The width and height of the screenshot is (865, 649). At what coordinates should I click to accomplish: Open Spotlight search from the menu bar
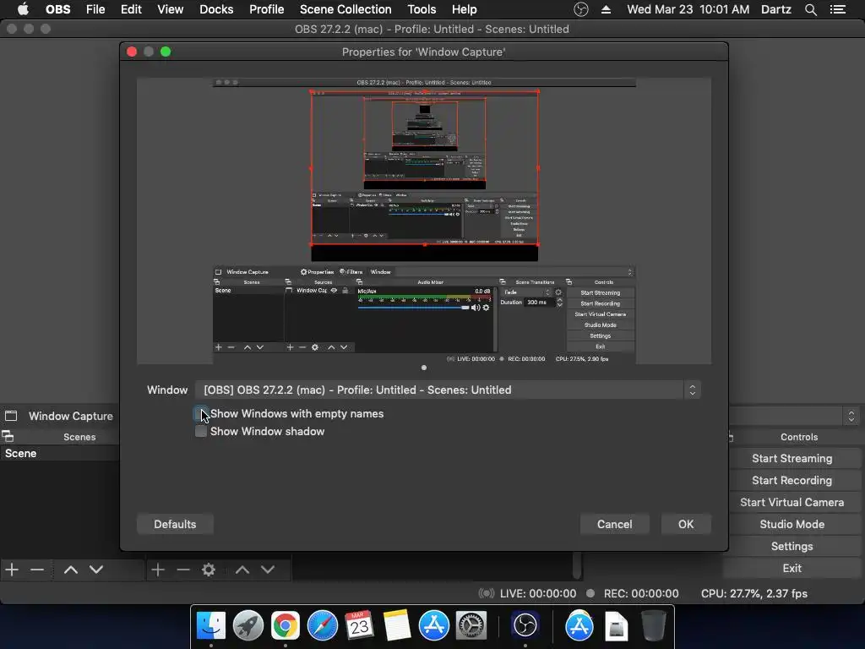pos(810,9)
